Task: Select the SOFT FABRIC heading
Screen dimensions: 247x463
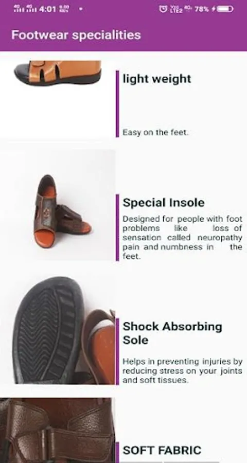Action: click(162, 450)
